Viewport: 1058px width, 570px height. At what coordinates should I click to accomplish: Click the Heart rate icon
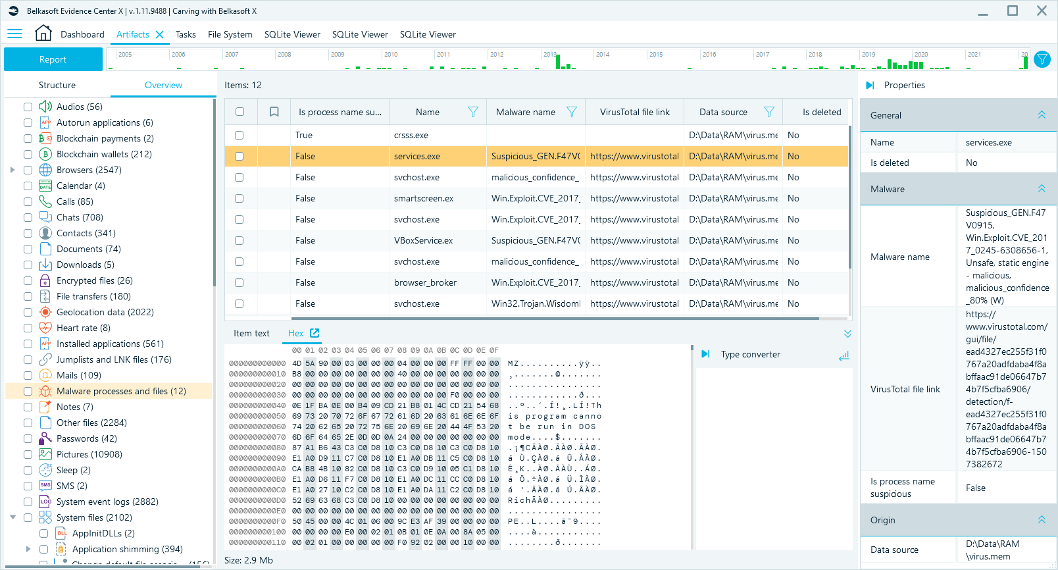(45, 328)
